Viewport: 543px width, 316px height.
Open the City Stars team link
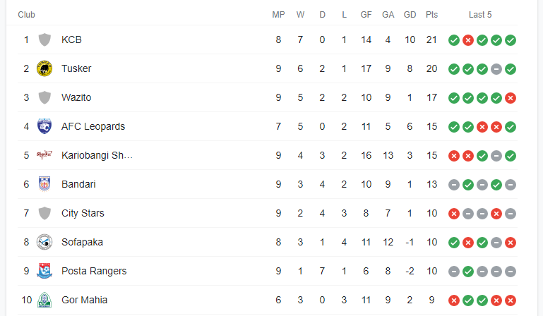point(83,213)
